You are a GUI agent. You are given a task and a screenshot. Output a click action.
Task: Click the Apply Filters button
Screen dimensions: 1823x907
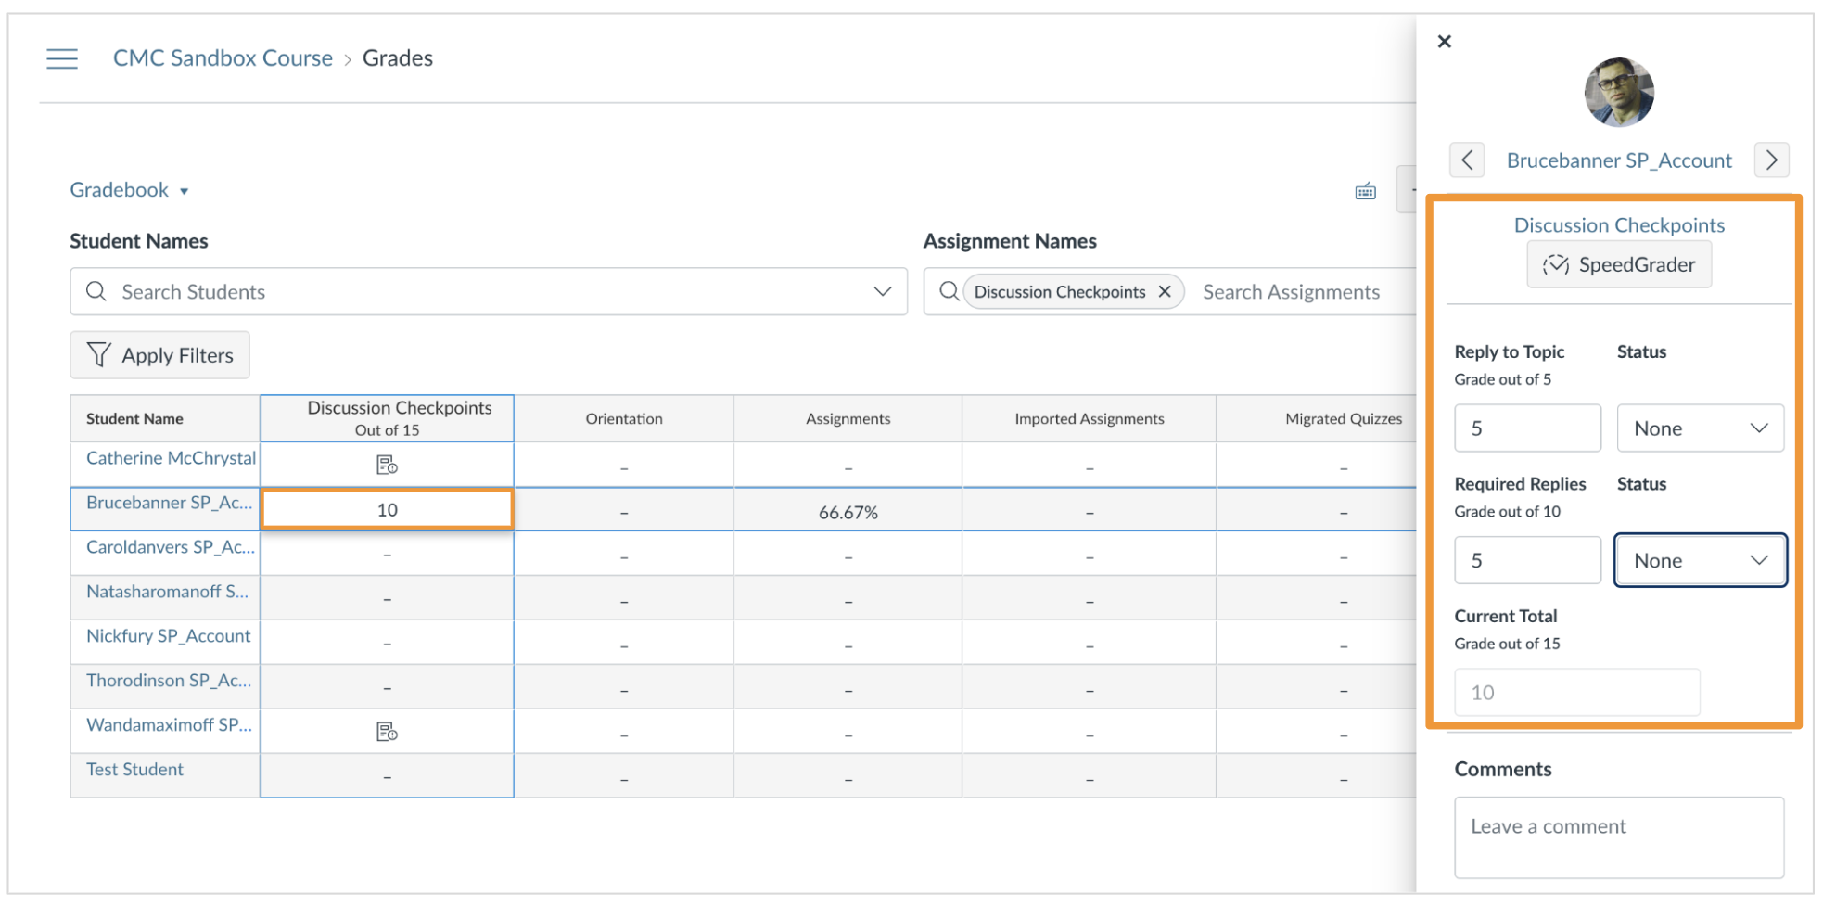[x=159, y=354]
